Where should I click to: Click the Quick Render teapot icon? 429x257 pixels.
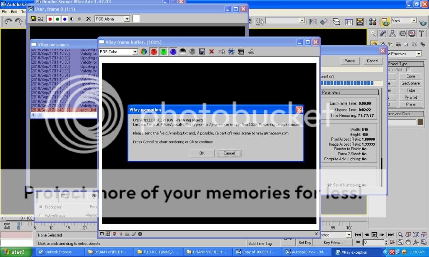click(x=423, y=23)
